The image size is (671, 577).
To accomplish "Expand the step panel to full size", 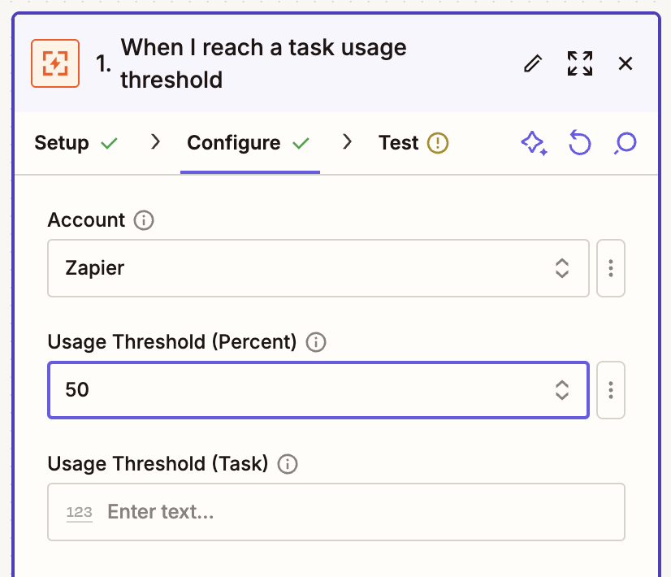I will coord(580,63).
